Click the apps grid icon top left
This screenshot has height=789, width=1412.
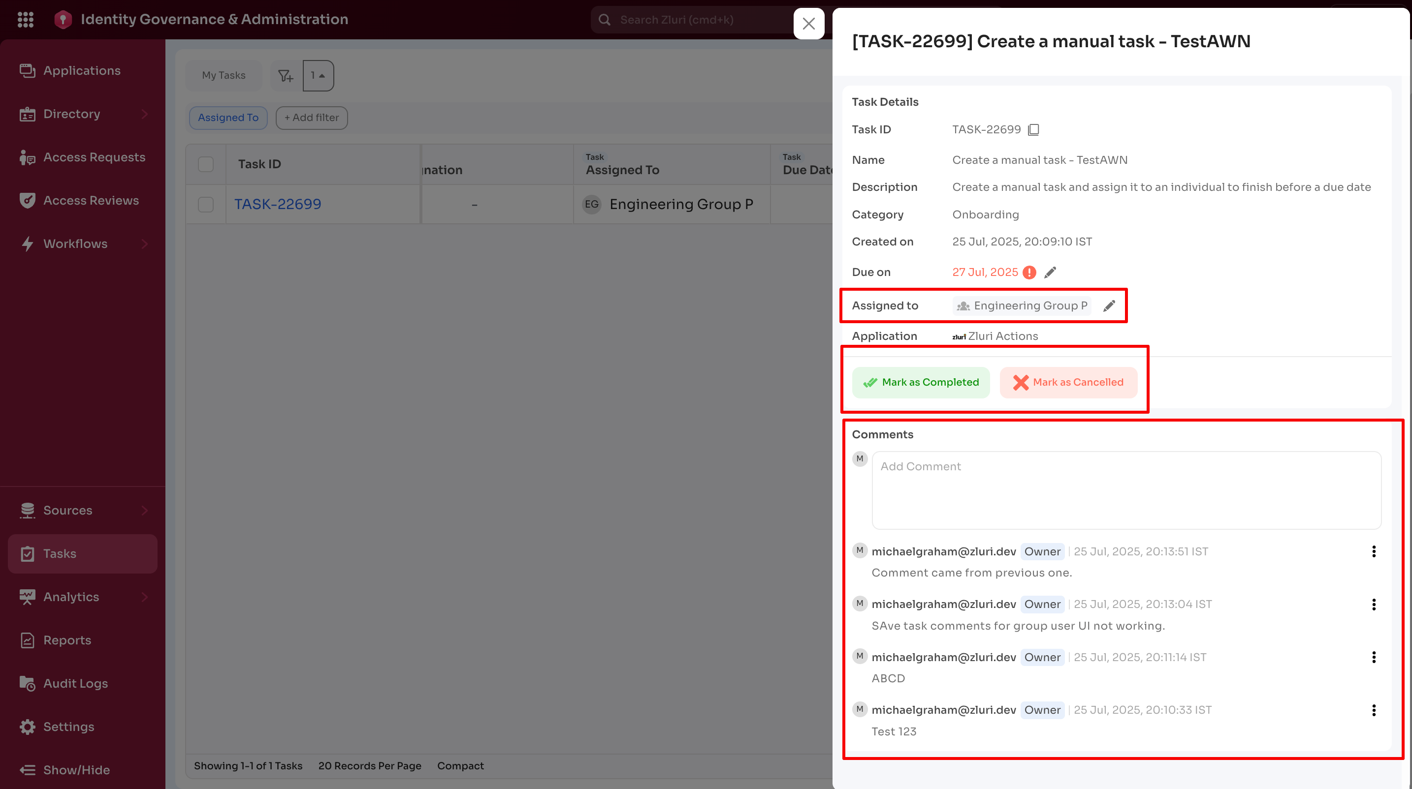point(25,19)
